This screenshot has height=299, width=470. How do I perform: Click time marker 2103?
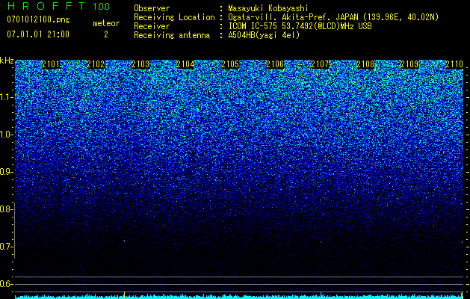point(140,64)
